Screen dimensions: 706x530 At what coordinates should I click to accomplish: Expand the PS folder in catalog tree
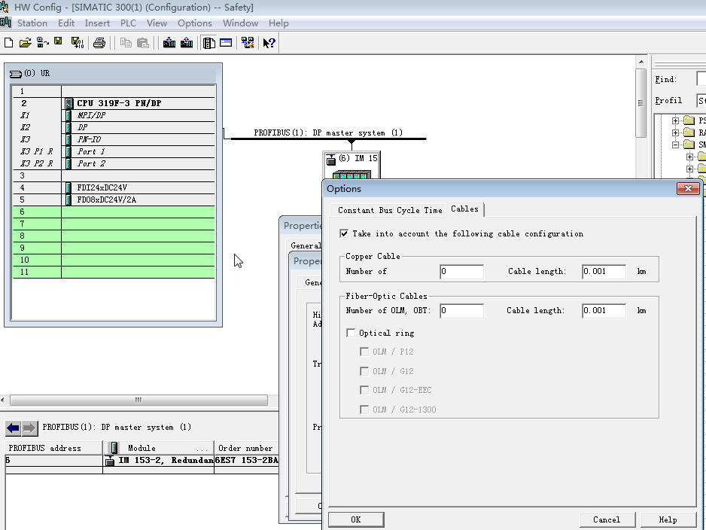(x=675, y=120)
